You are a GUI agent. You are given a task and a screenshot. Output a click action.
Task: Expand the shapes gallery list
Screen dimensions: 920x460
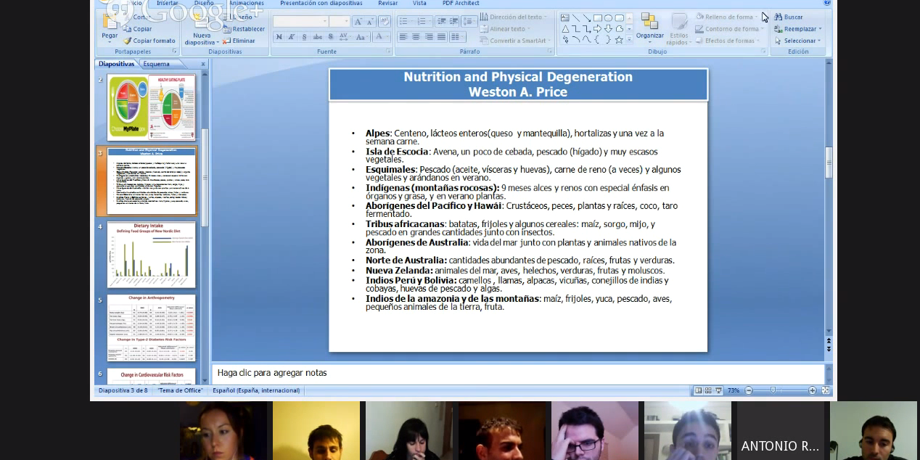point(629,41)
